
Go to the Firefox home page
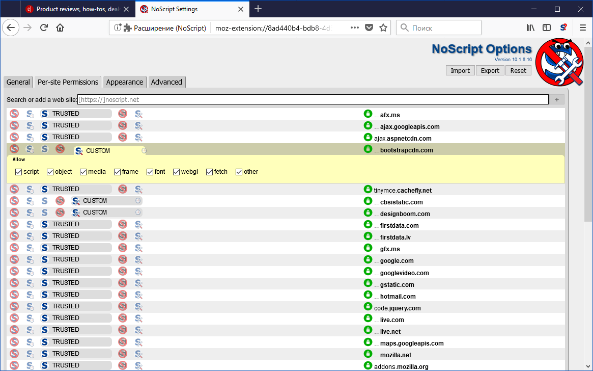coord(60,28)
